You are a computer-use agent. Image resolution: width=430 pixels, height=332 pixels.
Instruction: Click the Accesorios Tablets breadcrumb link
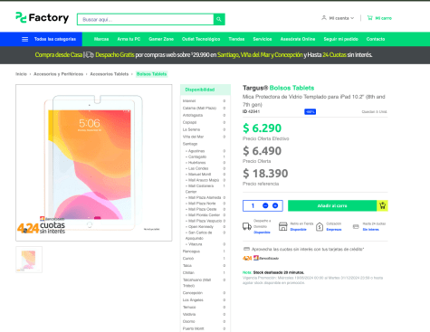click(110, 74)
